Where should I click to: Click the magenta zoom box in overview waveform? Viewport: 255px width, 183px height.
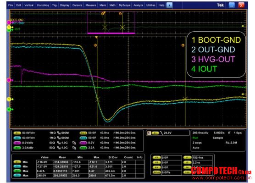coord(111,22)
